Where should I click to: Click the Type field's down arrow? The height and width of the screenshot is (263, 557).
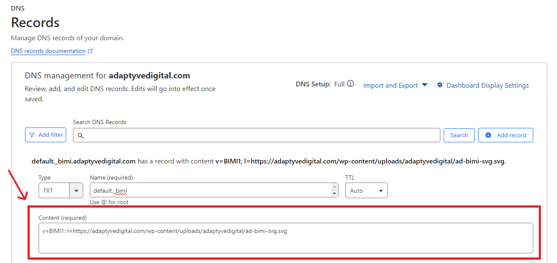[76, 191]
